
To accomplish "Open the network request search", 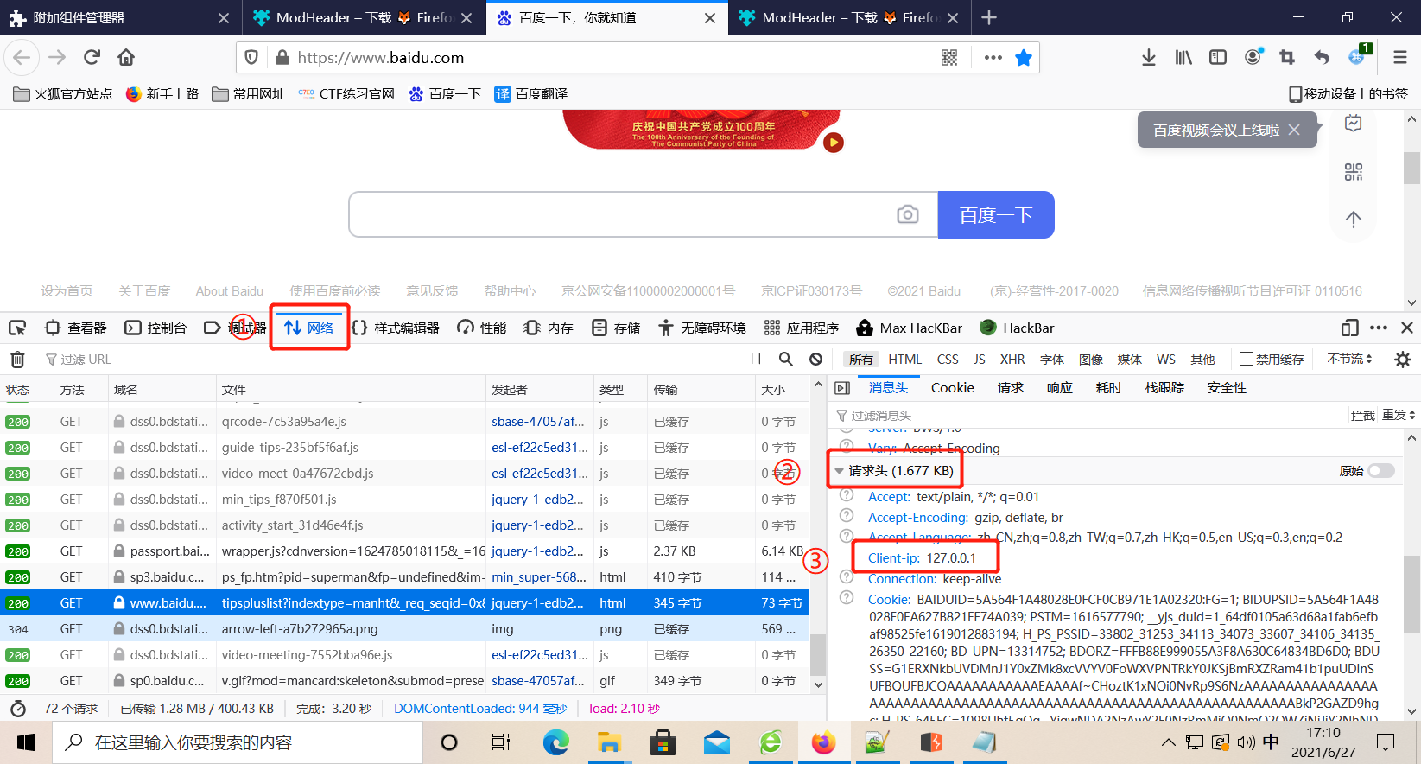I will coord(786,359).
